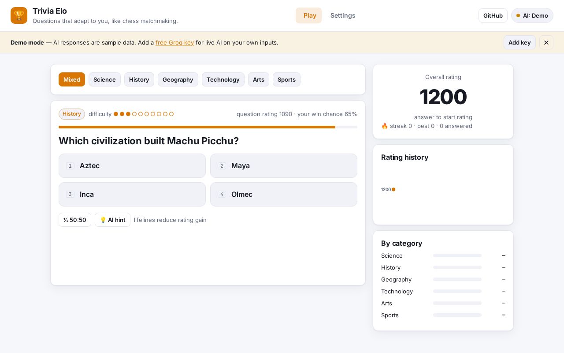This screenshot has width=564, height=353.
Task: Dismiss the demo mode banner with X
Action: pyautogui.click(x=546, y=42)
